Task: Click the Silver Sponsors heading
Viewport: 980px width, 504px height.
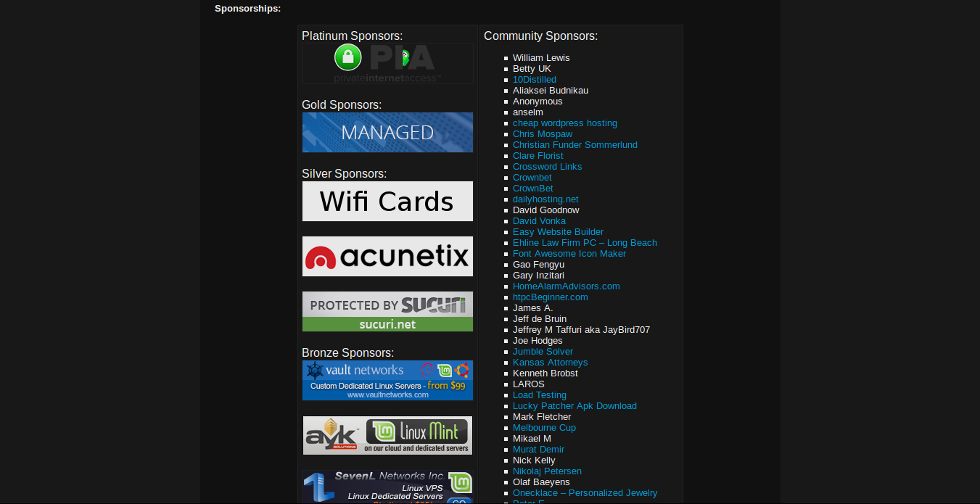Action: click(x=345, y=174)
